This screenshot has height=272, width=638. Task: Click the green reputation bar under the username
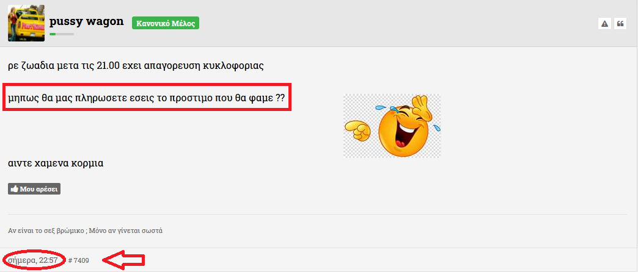pyautogui.click(x=62, y=34)
